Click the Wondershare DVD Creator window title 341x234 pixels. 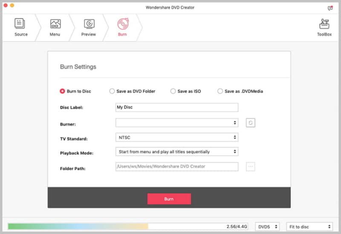(x=170, y=7)
